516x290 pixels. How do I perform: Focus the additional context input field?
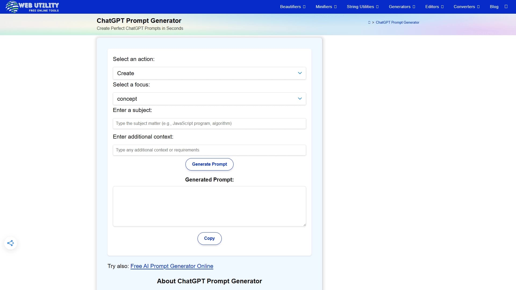[209, 150]
